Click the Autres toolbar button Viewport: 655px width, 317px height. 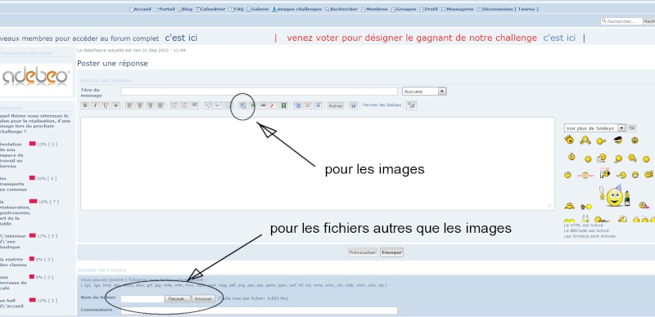point(336,106)
